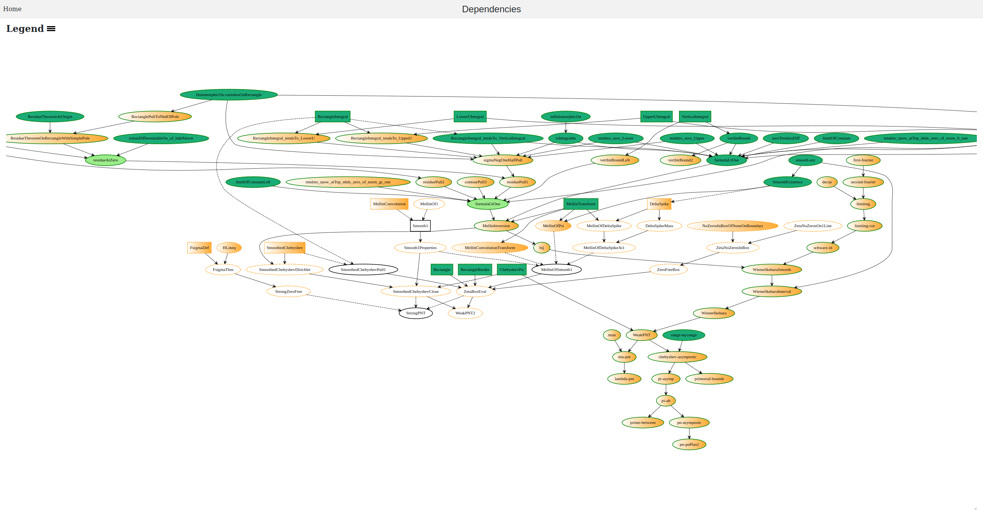The height and width of the screenshot is (530, 983).
Task: Select the limitOfConstantLeft node
Action: click(x=253, y=182)
